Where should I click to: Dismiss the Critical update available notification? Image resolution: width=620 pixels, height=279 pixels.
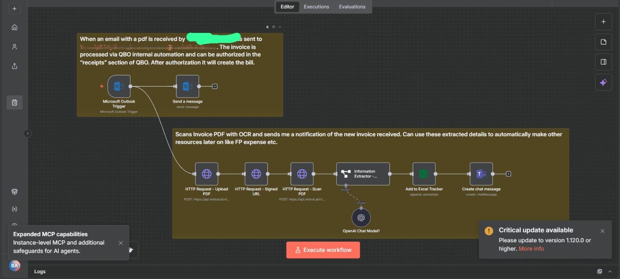point(602,231)
